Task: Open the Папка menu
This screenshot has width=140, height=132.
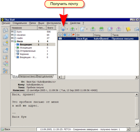Action: 32,23
